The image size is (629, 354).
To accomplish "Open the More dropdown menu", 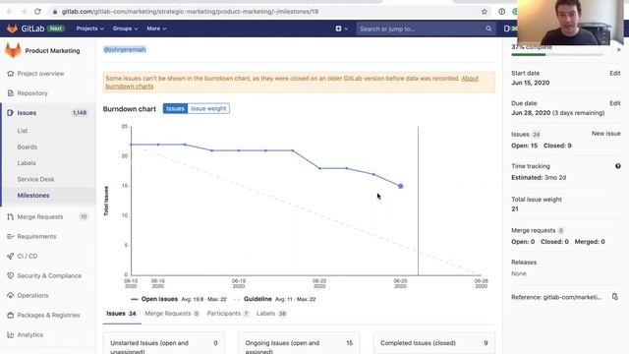I will [156, 29].
